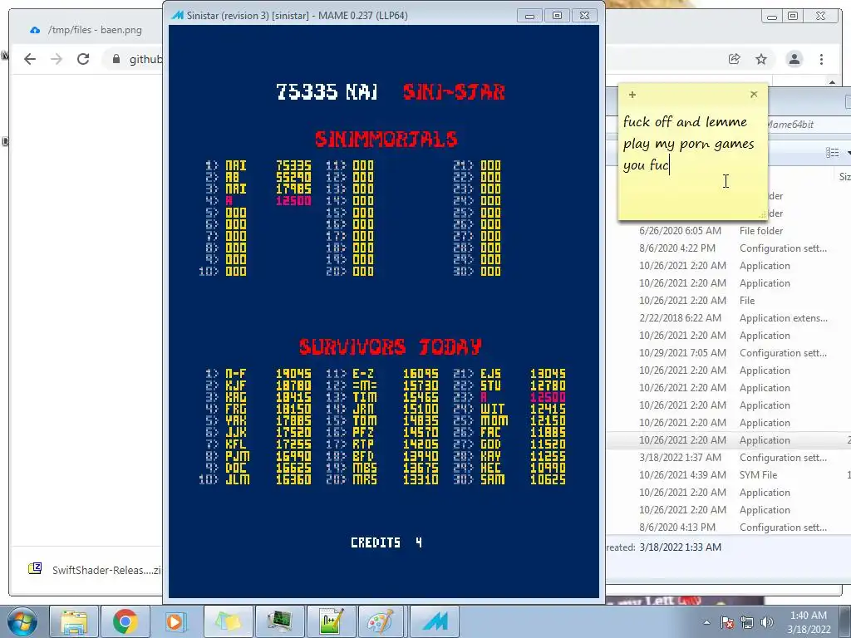Viewport: 851px width, 638px height.
Task: Select the 10/26/2021 4:39 AM SYM File row
Action: 728,474
